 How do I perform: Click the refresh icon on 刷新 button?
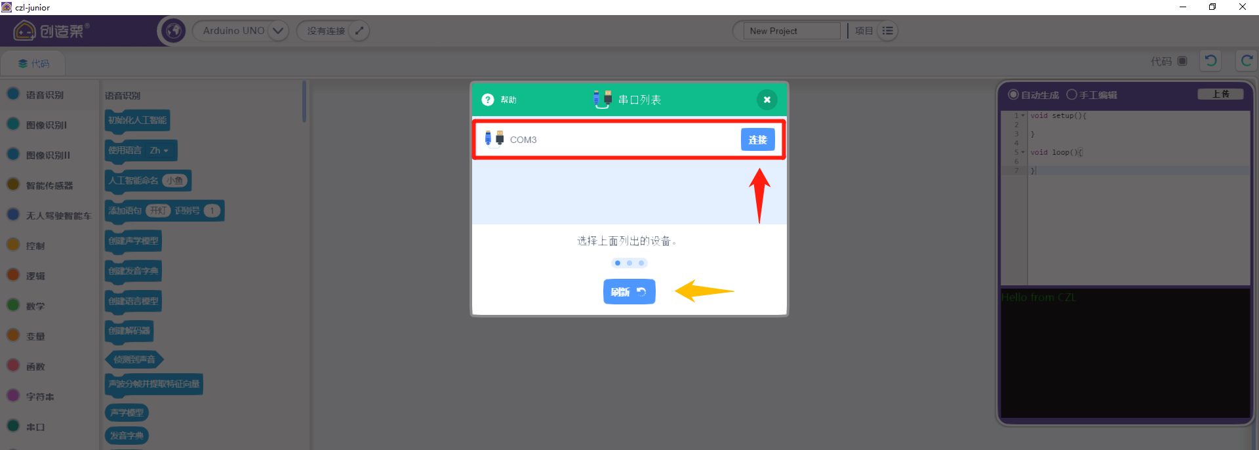pos(641,292)
